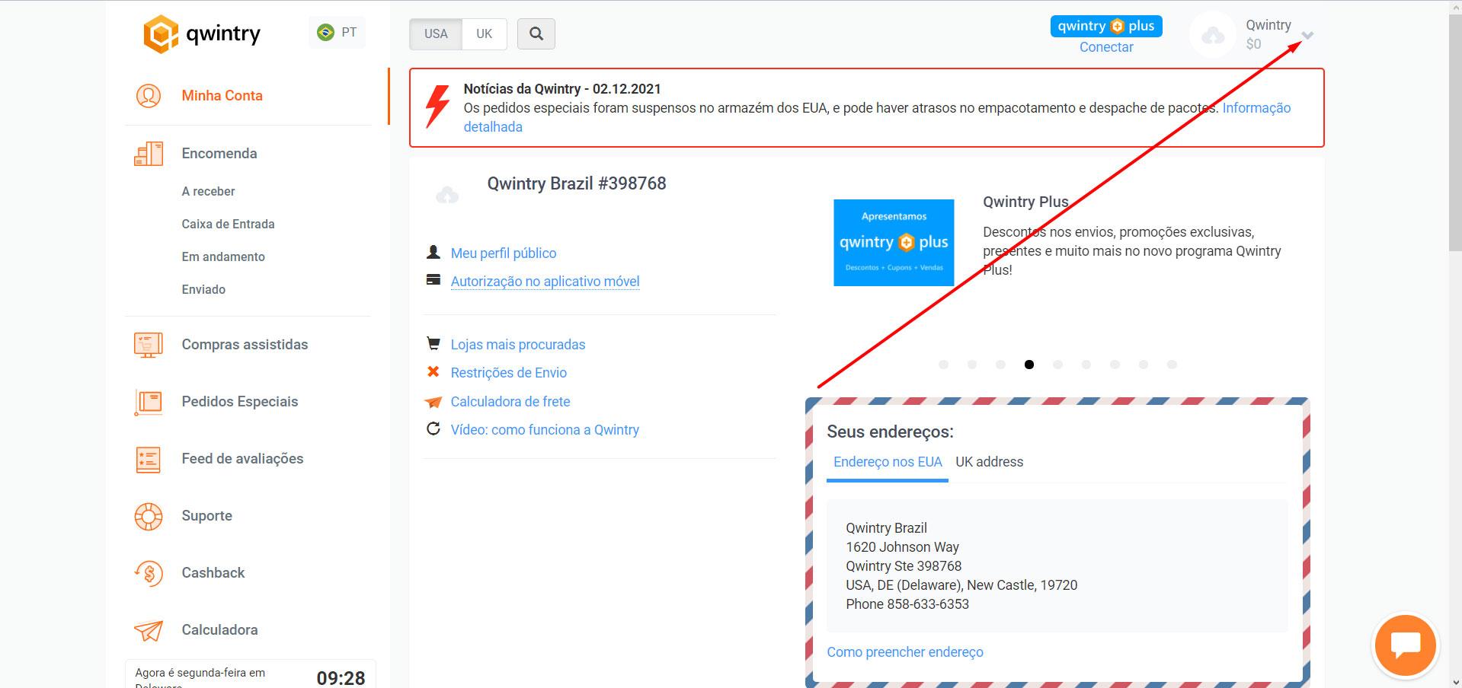Open the PT language selector
Image resolution: width=1462 pixels, height=688 pixels.
(338, 33)
